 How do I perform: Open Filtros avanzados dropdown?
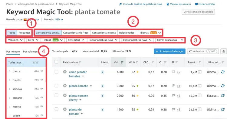[x=170, y=40]
